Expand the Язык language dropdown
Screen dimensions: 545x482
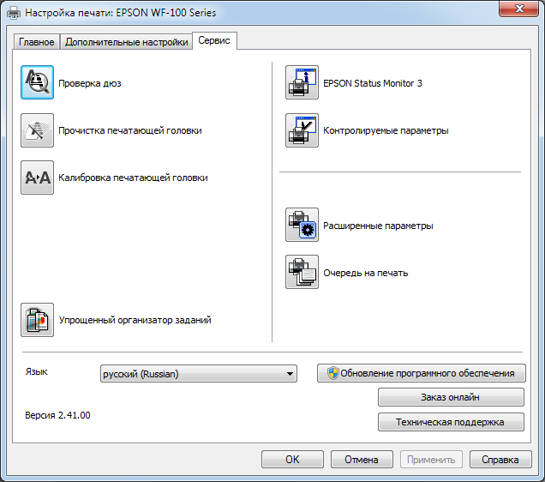point(199,373)
